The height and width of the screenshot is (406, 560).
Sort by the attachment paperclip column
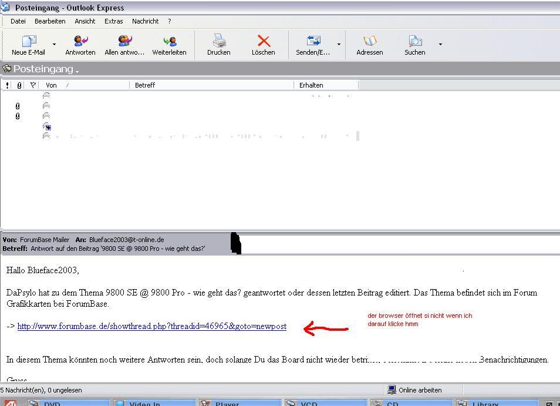19,85
